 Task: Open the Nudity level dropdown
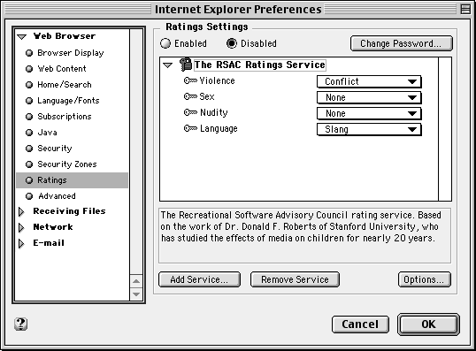[x=369, y=113]
